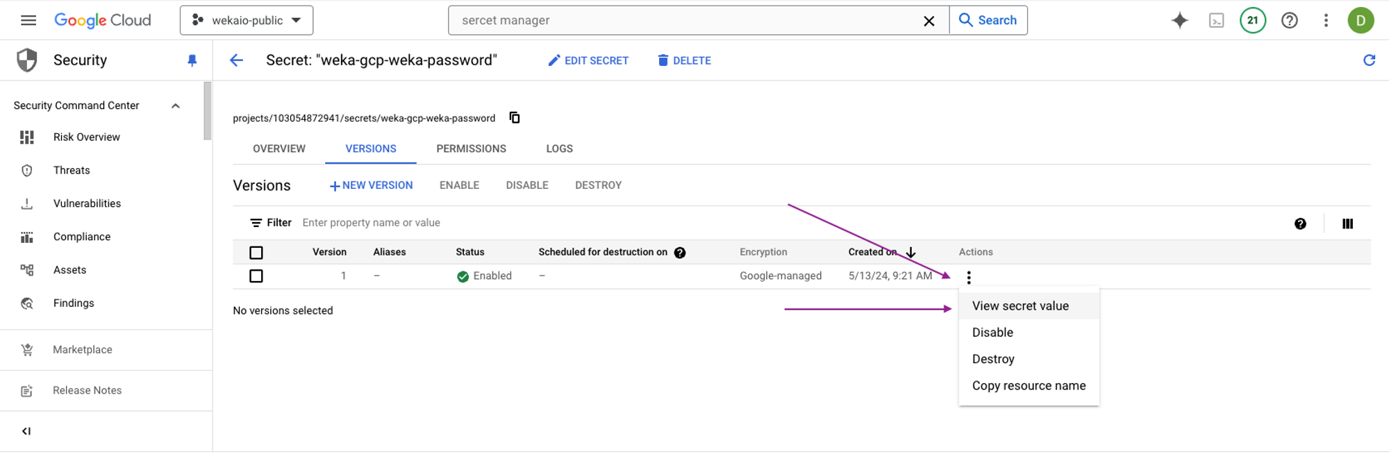Viewport: 1389px width, 454px height.
Task: Go back using the left arrow
Action: click(237, 60)
